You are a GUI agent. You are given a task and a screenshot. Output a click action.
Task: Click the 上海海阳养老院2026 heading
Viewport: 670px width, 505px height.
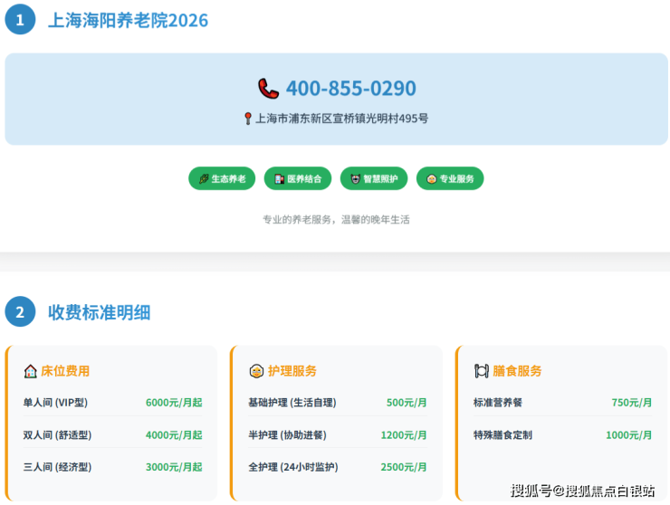[x=128, y=20]
